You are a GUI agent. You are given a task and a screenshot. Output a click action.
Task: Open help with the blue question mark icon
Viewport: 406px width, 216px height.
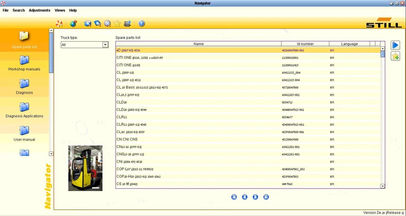142,23
